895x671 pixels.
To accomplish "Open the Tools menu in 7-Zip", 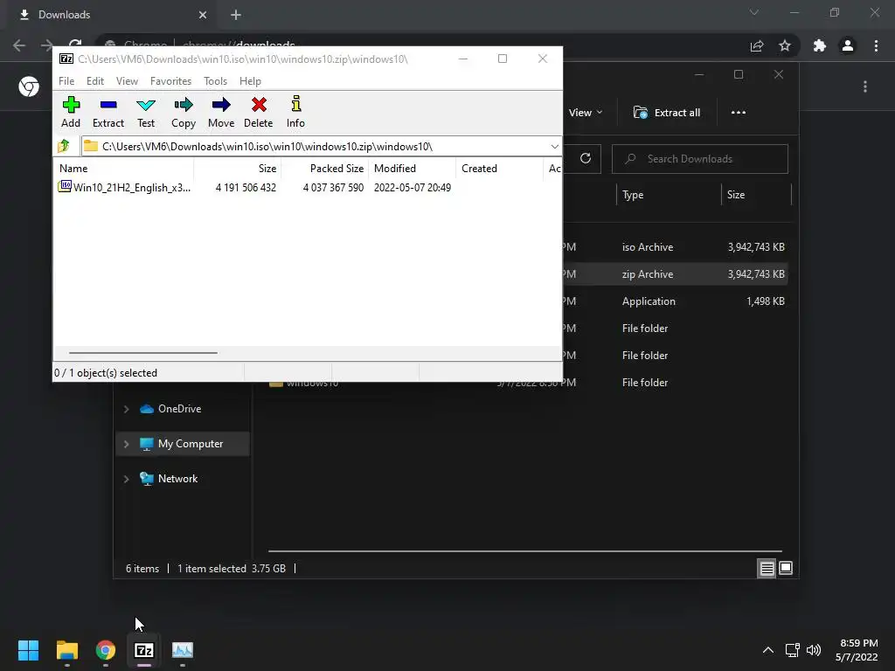I will pos(215,81).
